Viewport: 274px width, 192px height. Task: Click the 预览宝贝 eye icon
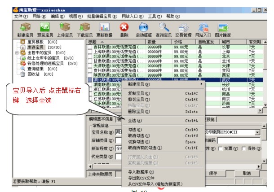pos(45,27)
